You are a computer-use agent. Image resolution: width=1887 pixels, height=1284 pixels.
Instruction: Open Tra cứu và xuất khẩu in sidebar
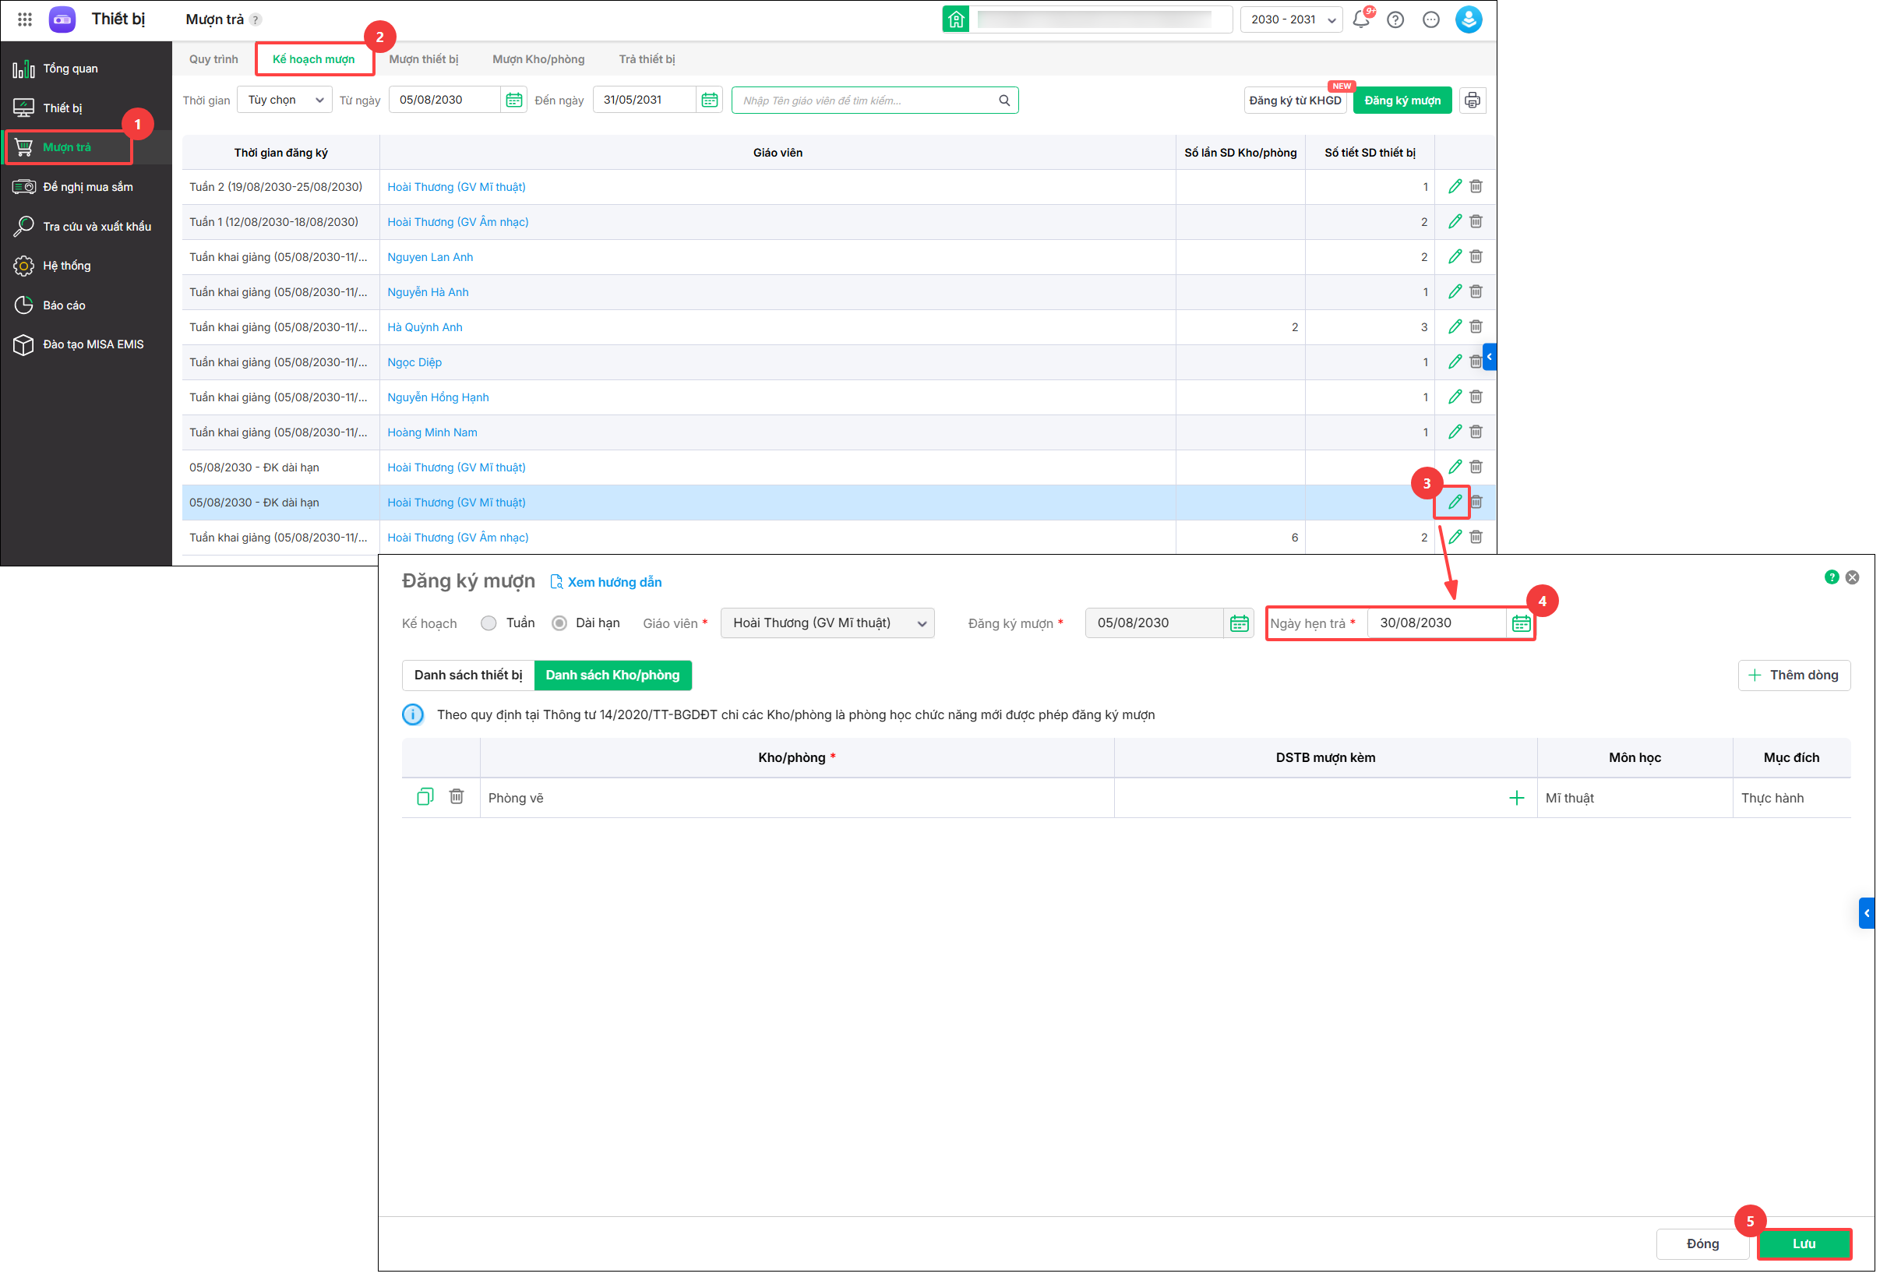[x=86, y=227]
